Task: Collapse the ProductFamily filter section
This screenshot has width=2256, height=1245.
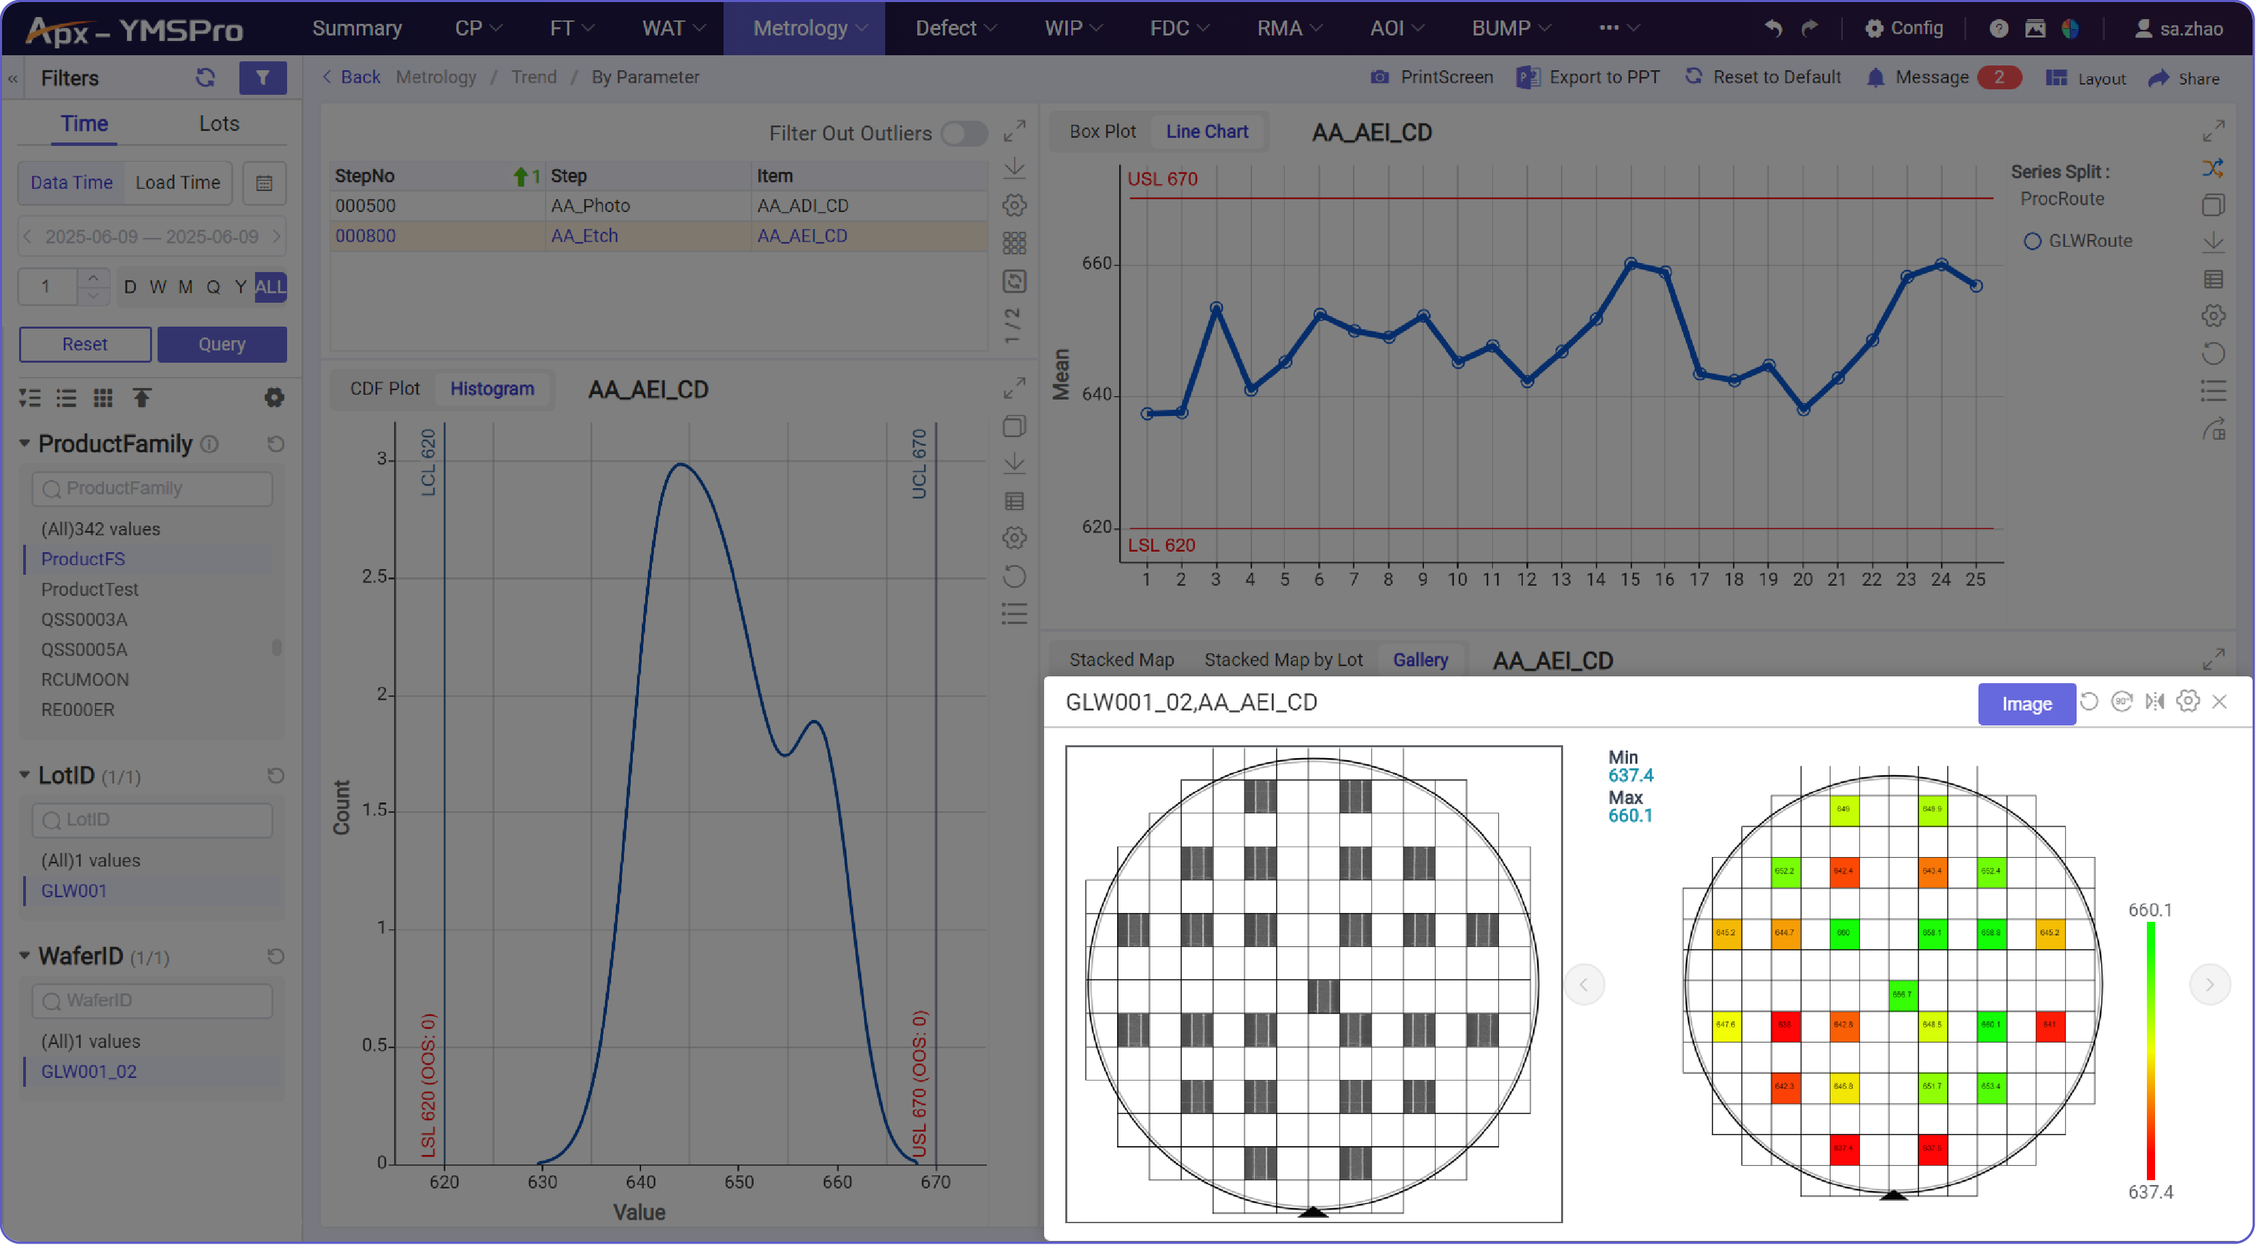Action: click(x=25, y=444)
